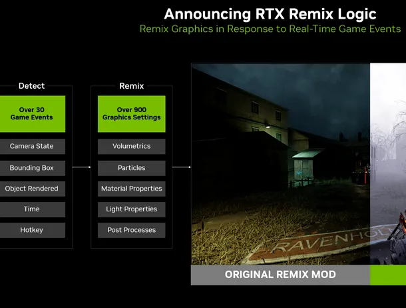Select the "Camera State" box

(x=33, y=147)
